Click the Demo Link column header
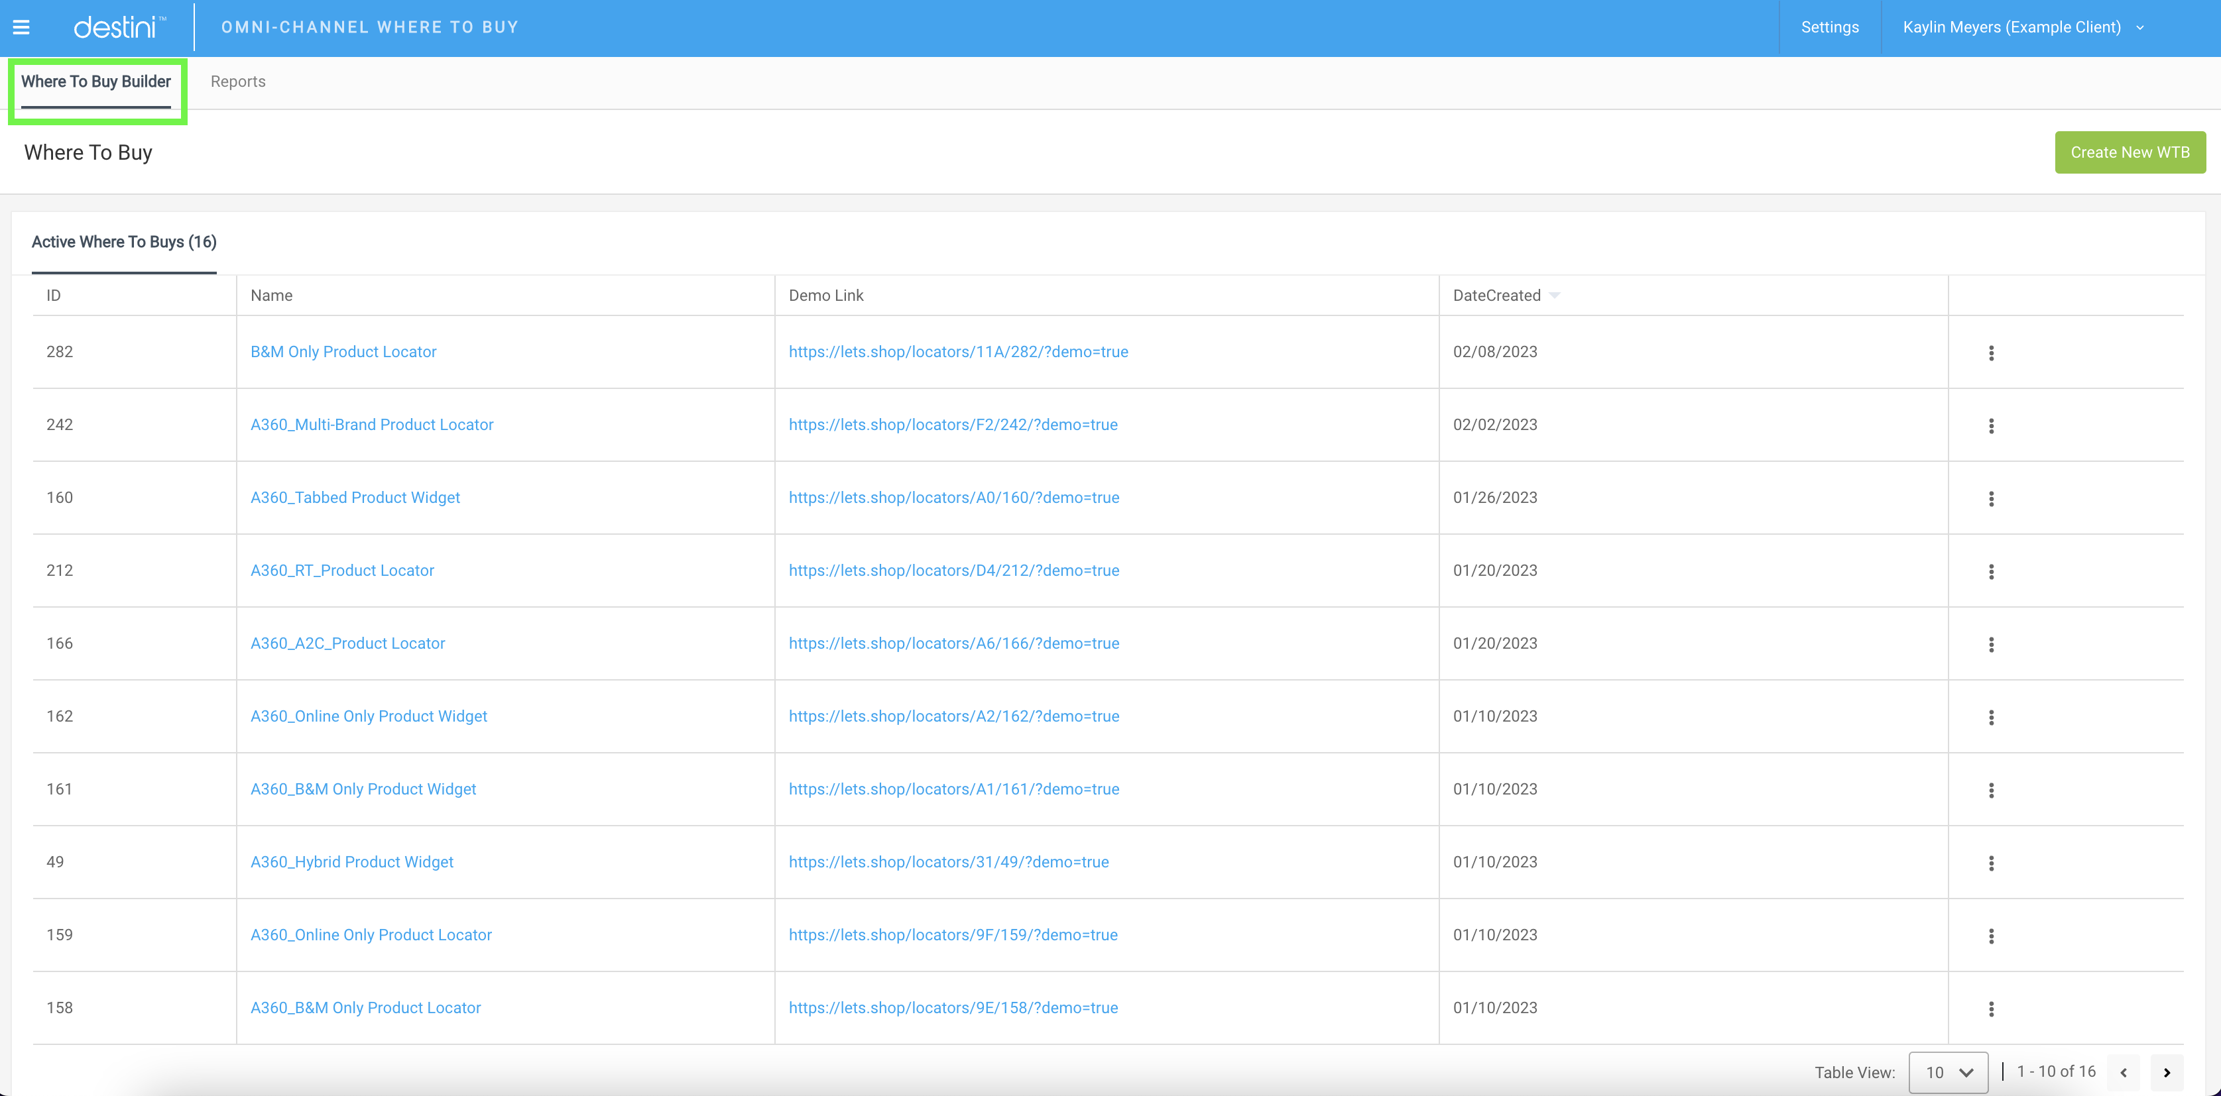The height and width of the screenshot is (1096, 2221). pyautogui.click(x=826, y=296)
